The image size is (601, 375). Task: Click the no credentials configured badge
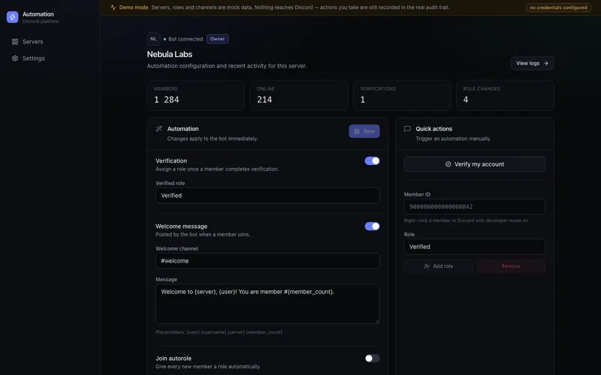click(x=558, y=7)
